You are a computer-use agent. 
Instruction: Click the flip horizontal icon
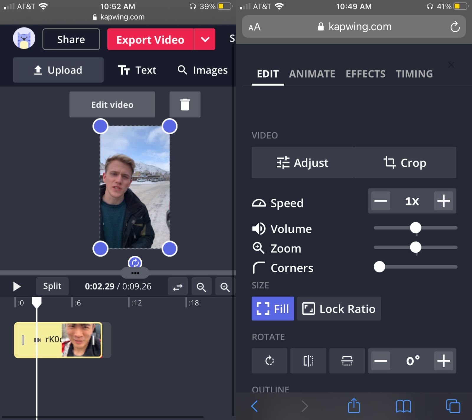click(x=308, y=361)
